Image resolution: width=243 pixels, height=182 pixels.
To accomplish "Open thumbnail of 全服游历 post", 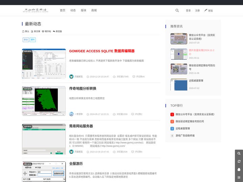I will tap(44, 172).
